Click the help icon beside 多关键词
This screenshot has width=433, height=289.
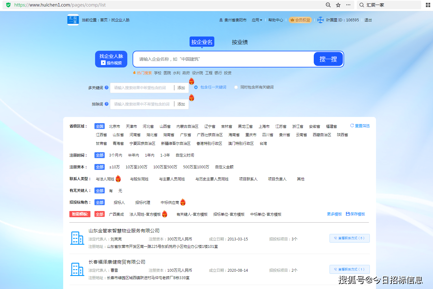pyautogui.click(x=107, y=88)
